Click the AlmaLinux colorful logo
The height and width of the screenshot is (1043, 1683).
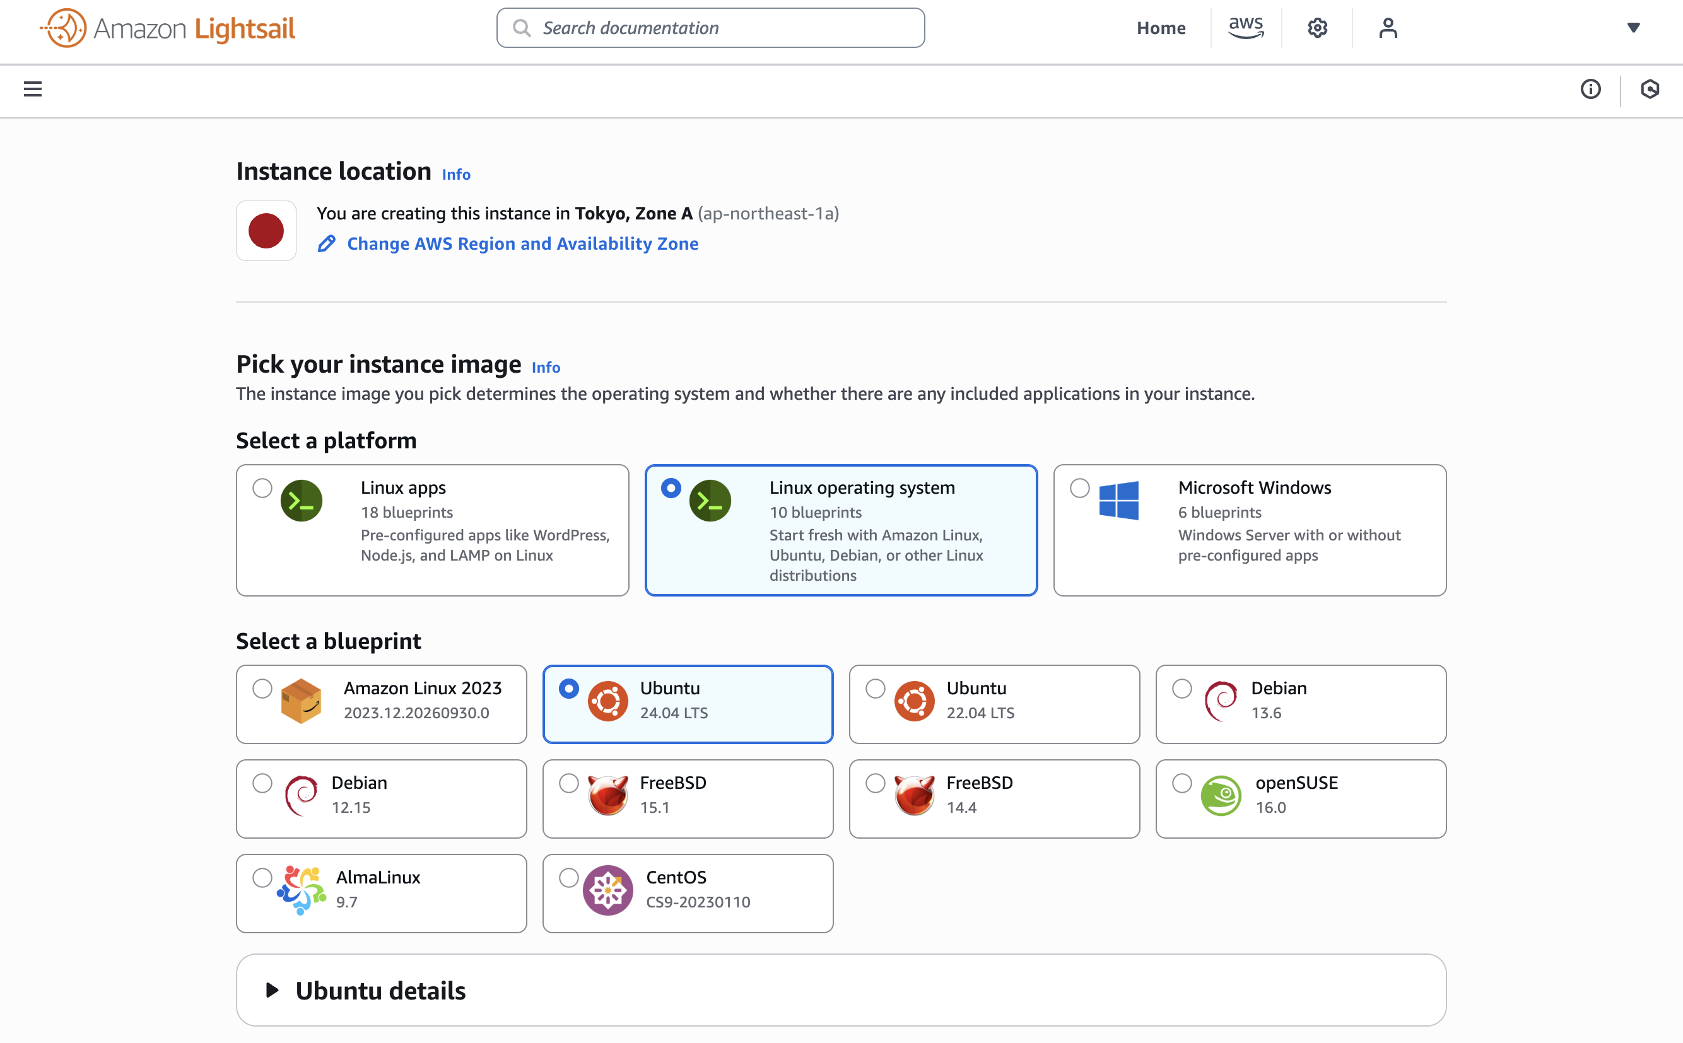click(x=302, y=890)
